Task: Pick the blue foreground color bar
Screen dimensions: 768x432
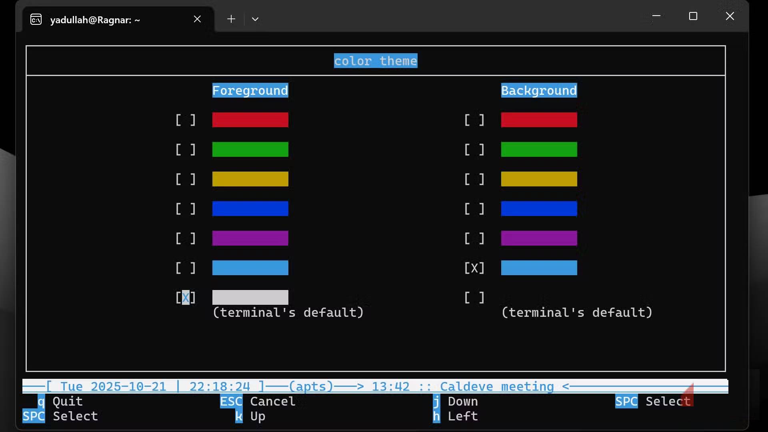Action: 250,209
